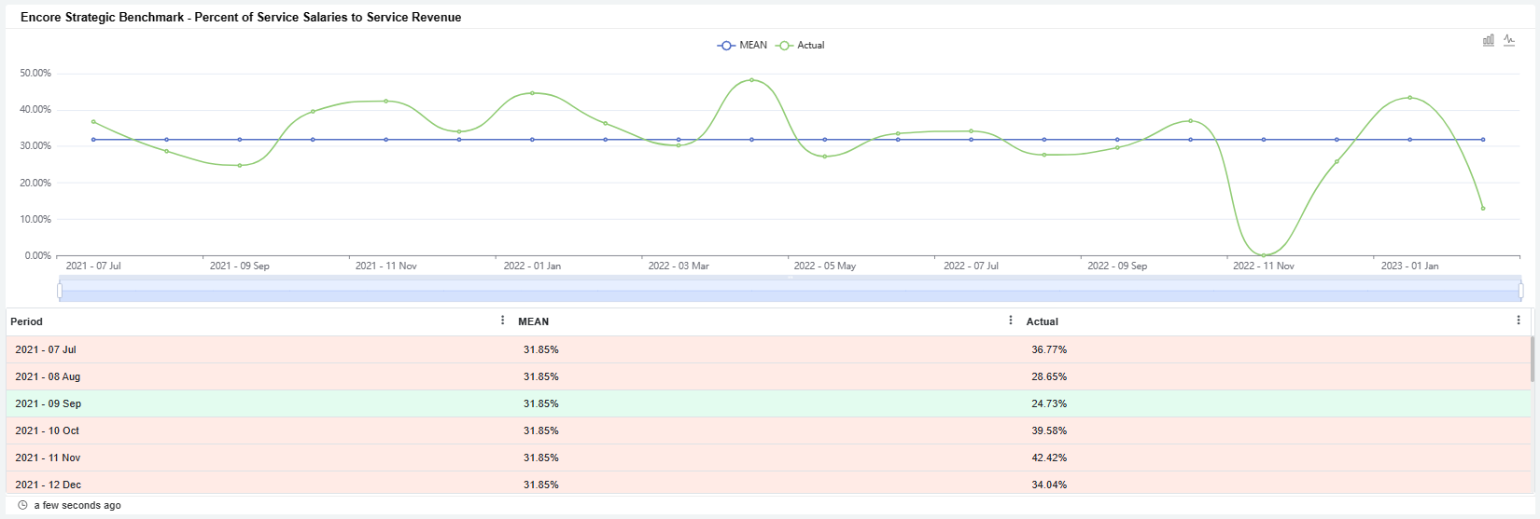Viewport: 1540px width, 519px height.
Task: Click the clock icon beside last updated
Action: 22,505
